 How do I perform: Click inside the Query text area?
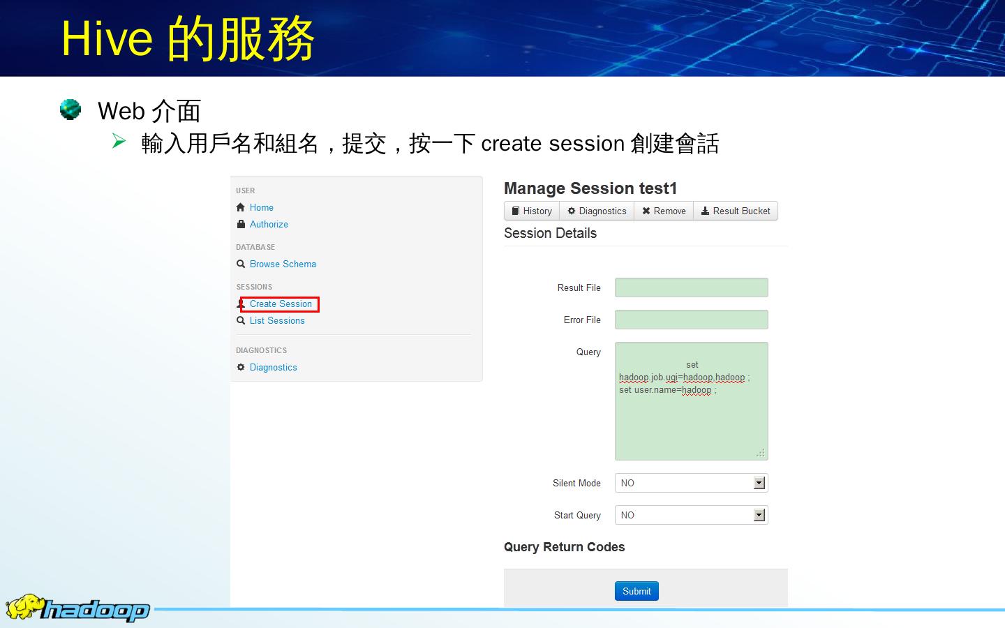(x=692, y=401)
